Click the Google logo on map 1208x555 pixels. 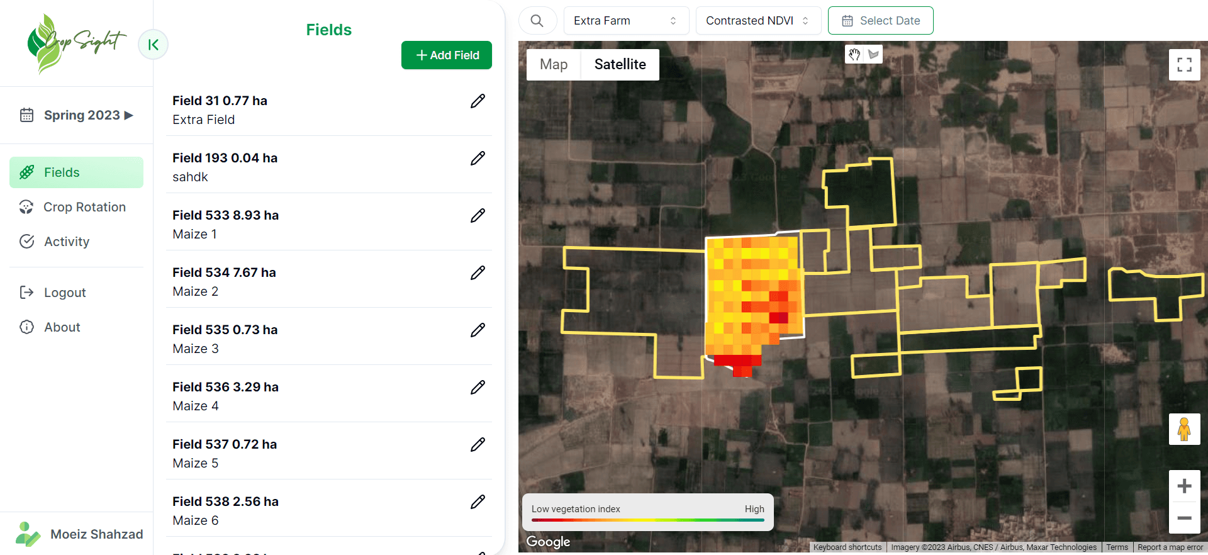(x=548, y=542)
